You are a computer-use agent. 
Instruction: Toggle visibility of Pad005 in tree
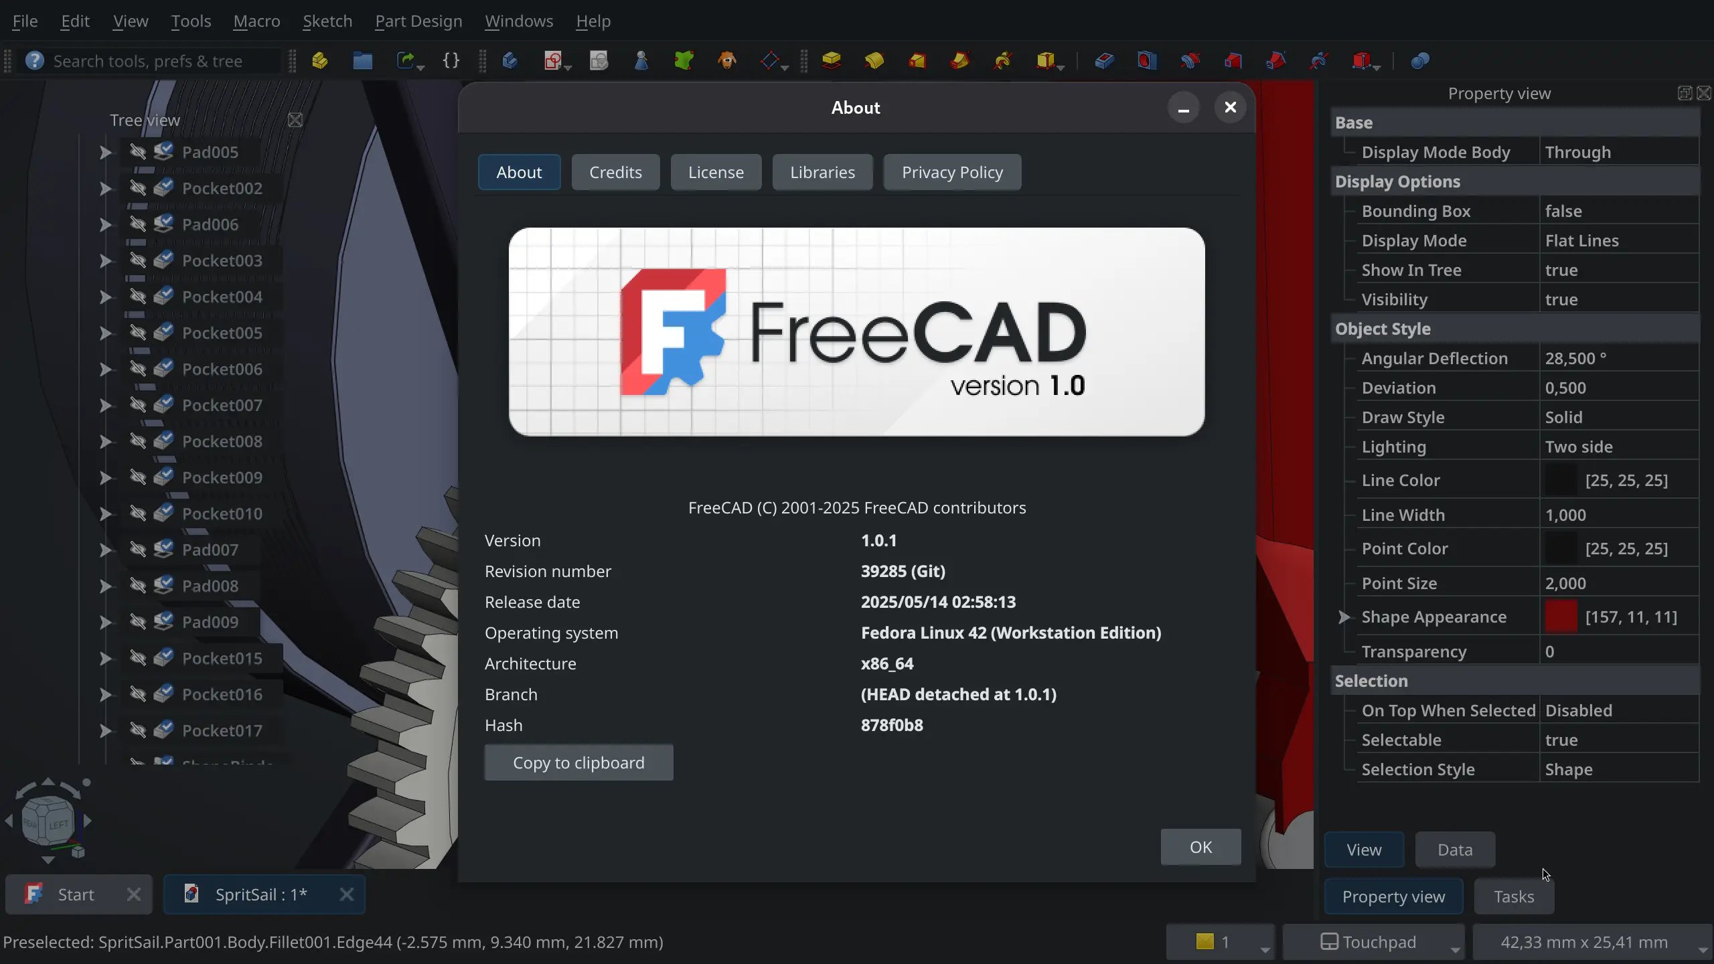138,152
